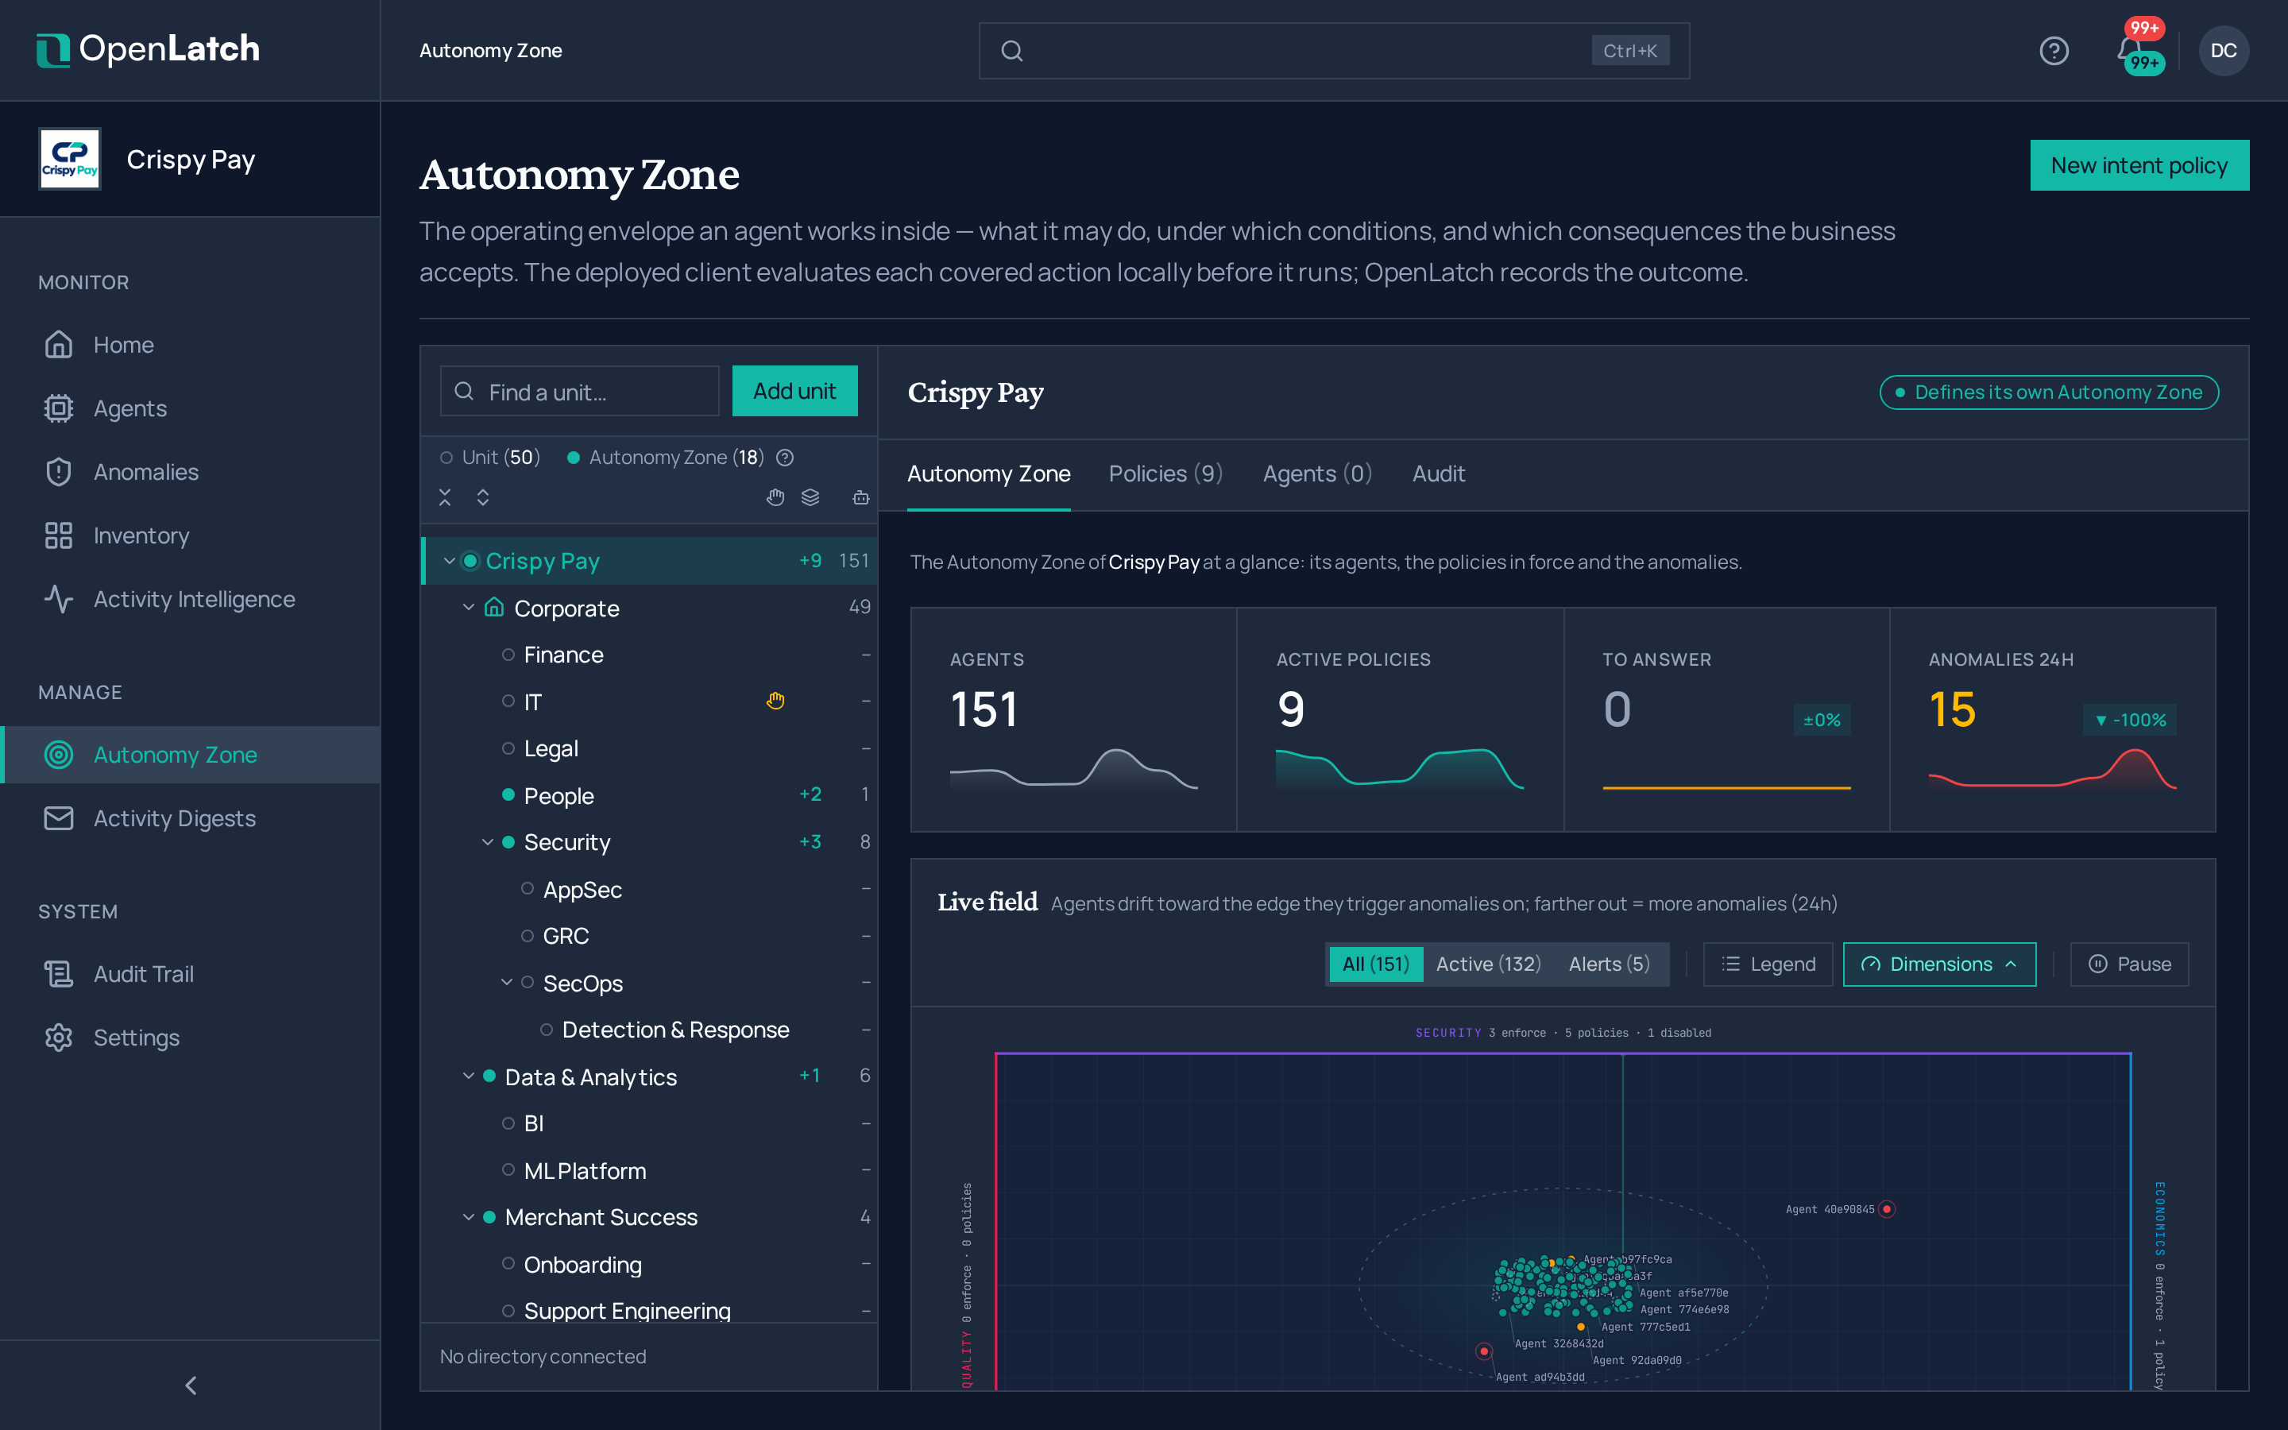Collapse the Security tree node
The image size is (2288, 1430).
[x=487, y=842]
